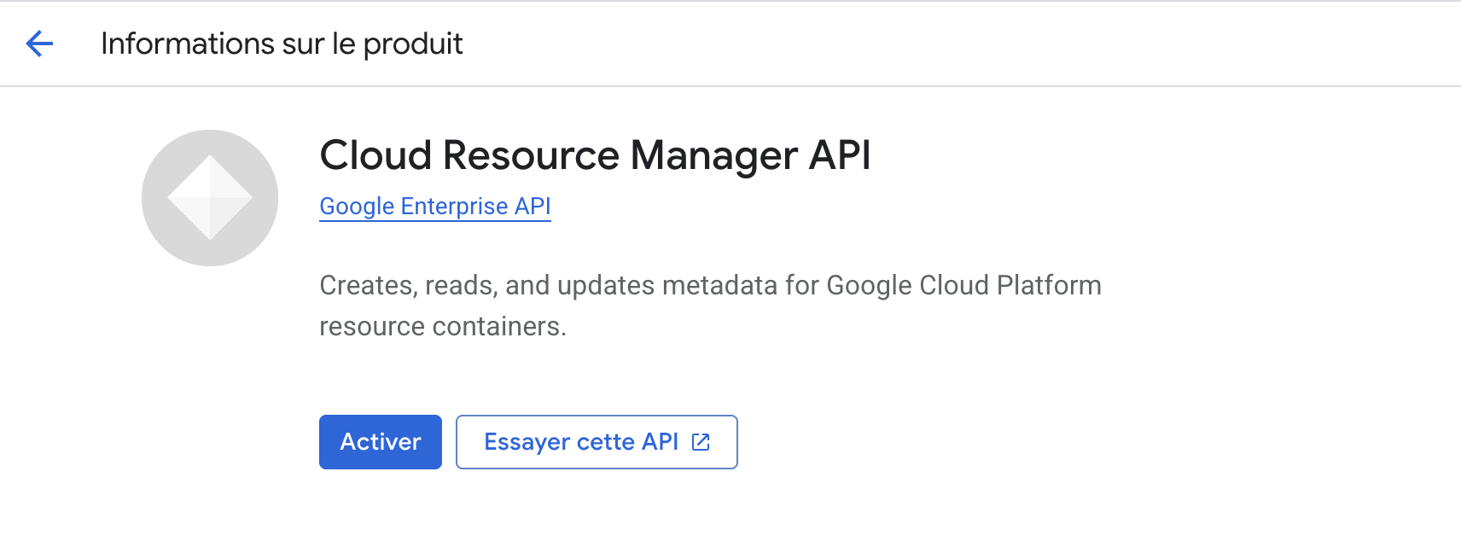The height and width of the screenshot is (553, 1461).
Task: Click the word 'produit' in the header
Action: (x=413, y=44)
